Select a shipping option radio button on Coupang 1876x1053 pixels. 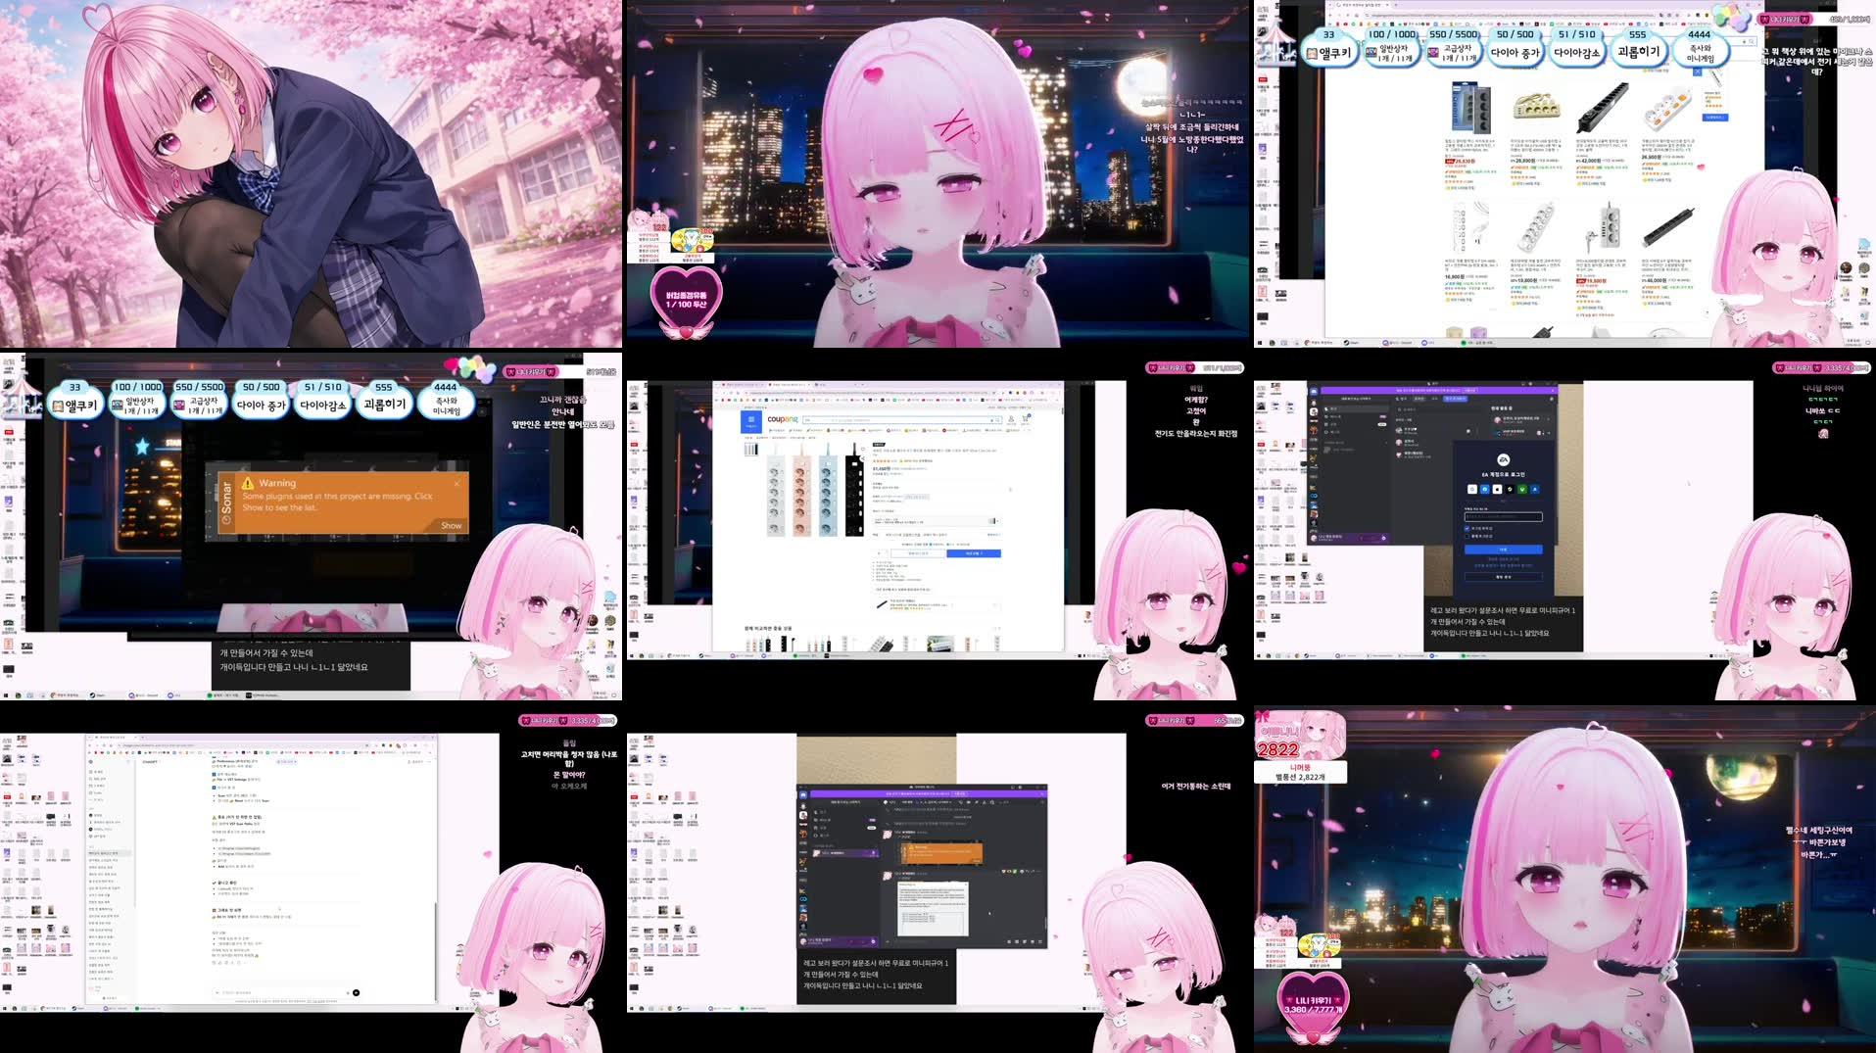tap(931, 545)
